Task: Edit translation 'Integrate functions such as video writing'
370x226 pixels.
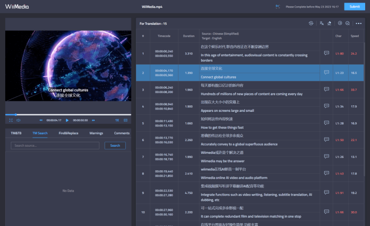Action: click(x=259, y=197)
